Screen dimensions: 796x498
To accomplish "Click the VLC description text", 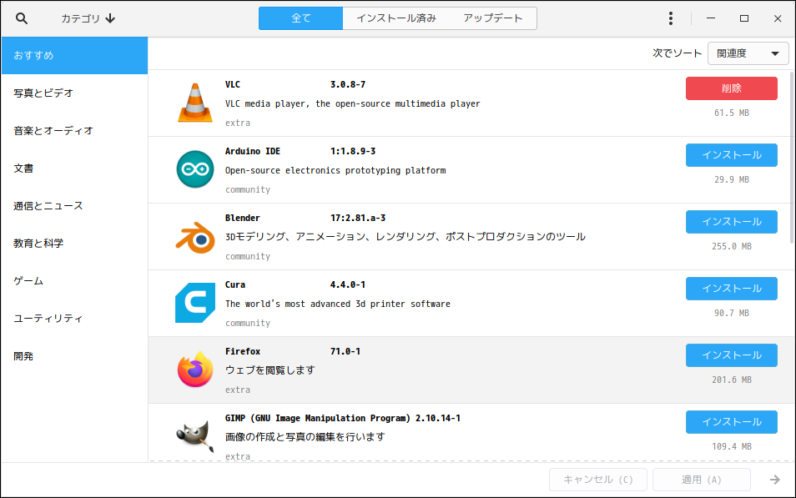I will tap(352, 103).
